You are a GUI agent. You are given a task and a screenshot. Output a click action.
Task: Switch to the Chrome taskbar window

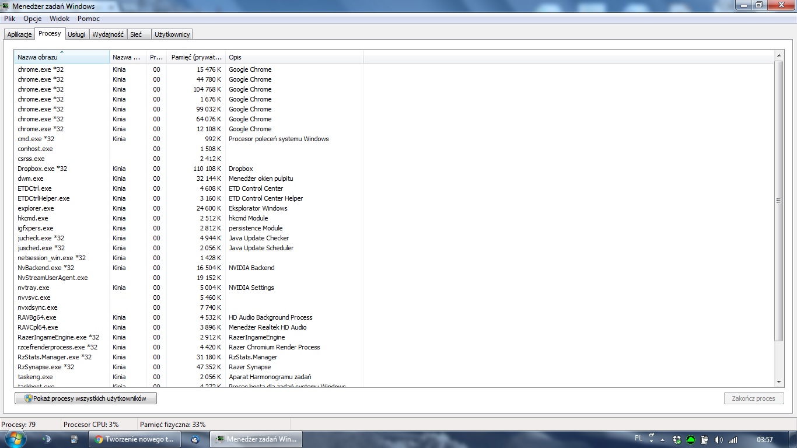click(x=135, y=439)
